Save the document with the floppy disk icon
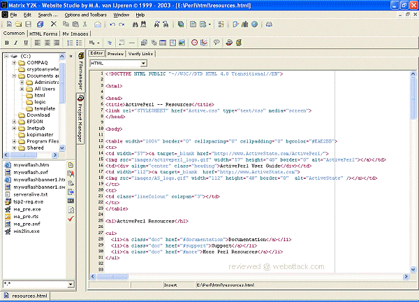419x302 pixels. [x=28, y=24]
